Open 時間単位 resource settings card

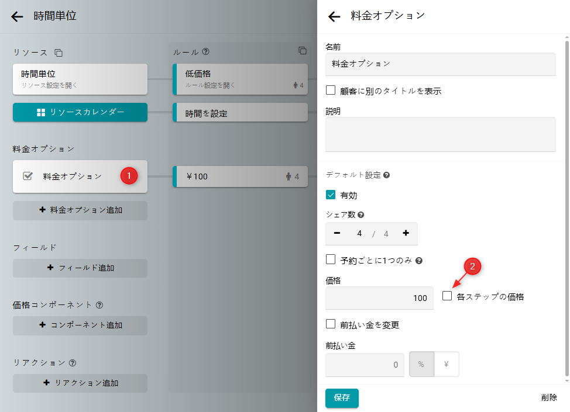click(x=80, y=79)
